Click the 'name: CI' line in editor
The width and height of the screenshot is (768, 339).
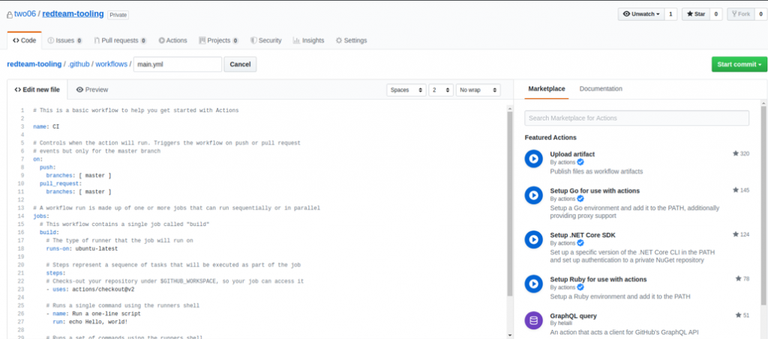point(46,126)
